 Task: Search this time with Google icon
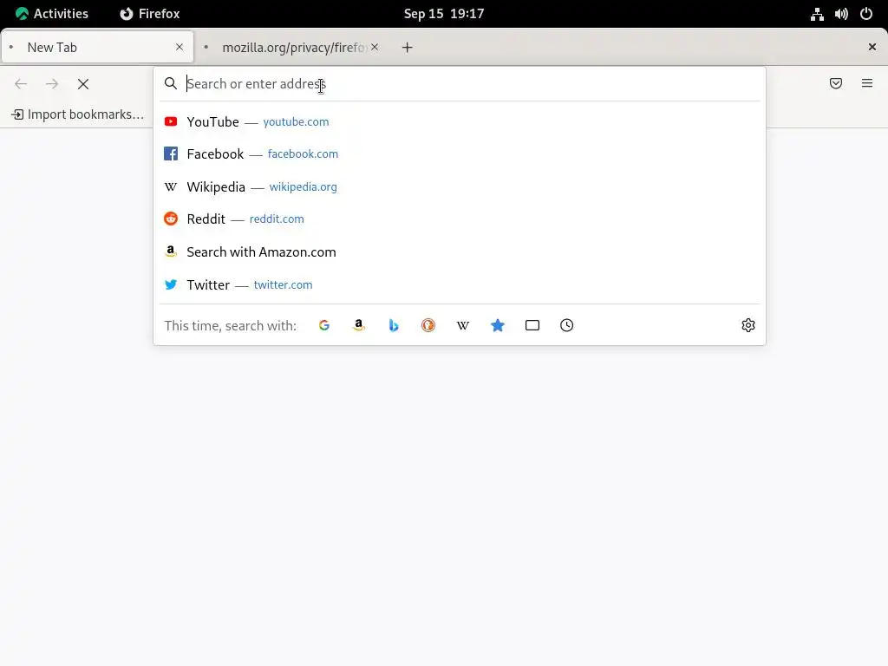point(324,325)
